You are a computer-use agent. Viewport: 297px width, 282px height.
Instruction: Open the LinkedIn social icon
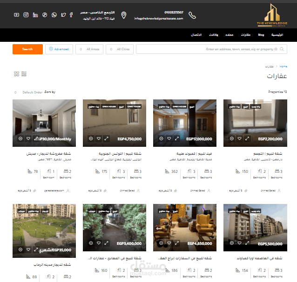(x=35, y=15)
